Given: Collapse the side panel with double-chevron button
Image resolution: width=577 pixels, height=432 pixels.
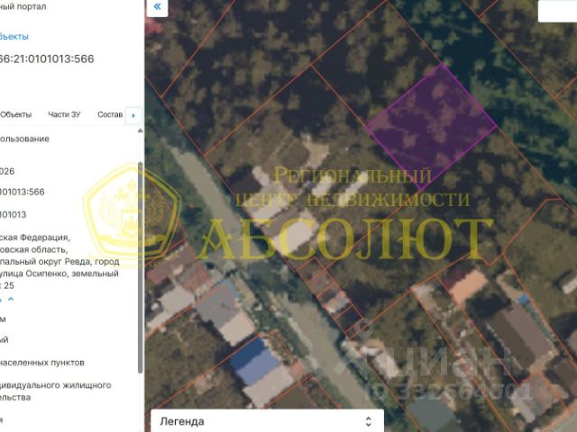Looking at the screenshot, I should [x=157, y=6].
